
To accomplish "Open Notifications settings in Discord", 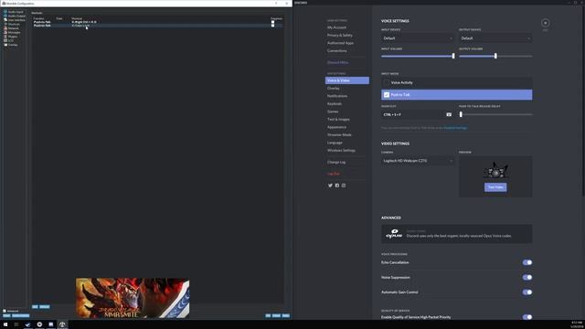I will (x=337, y=96).
